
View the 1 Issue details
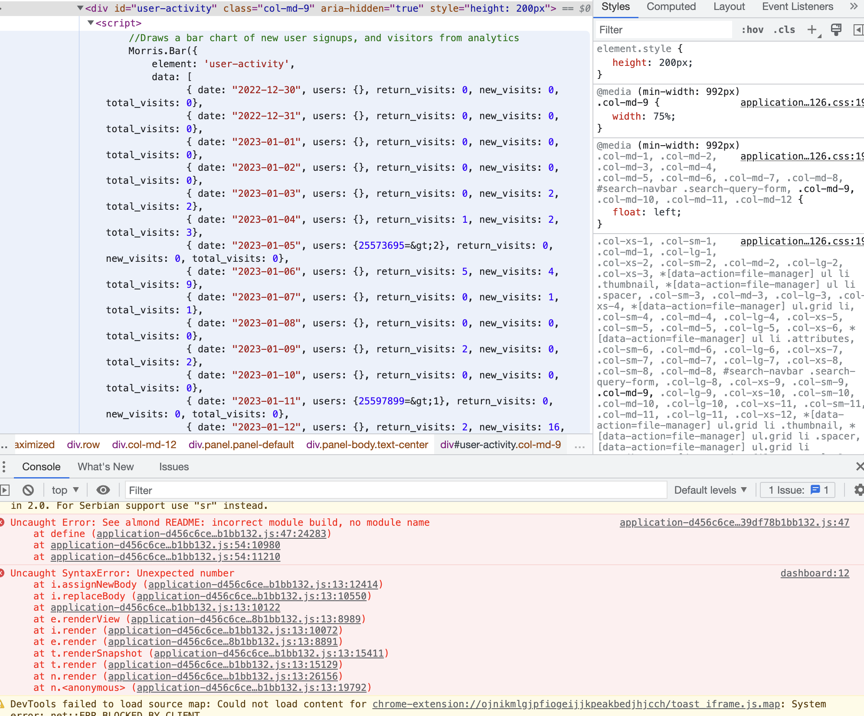pos(797,490)
